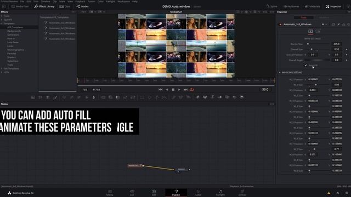Viewport: 351px width, 197px height.
Task: Toggle keyframe diamond for Overall Position
Action: pyautogui.click(x=347, y=55)
